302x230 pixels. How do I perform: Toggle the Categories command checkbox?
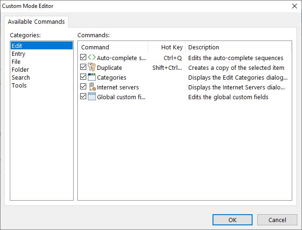[x=83, y=77]
